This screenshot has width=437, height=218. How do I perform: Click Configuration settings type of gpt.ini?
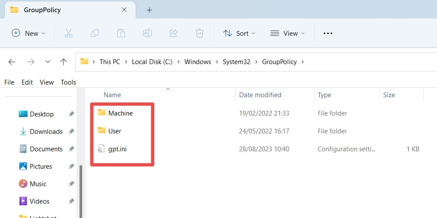click(x=347, y=149)
